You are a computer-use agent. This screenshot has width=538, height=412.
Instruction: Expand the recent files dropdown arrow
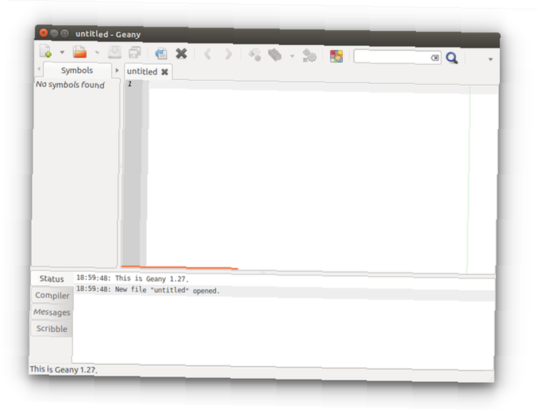click(97, 53)
